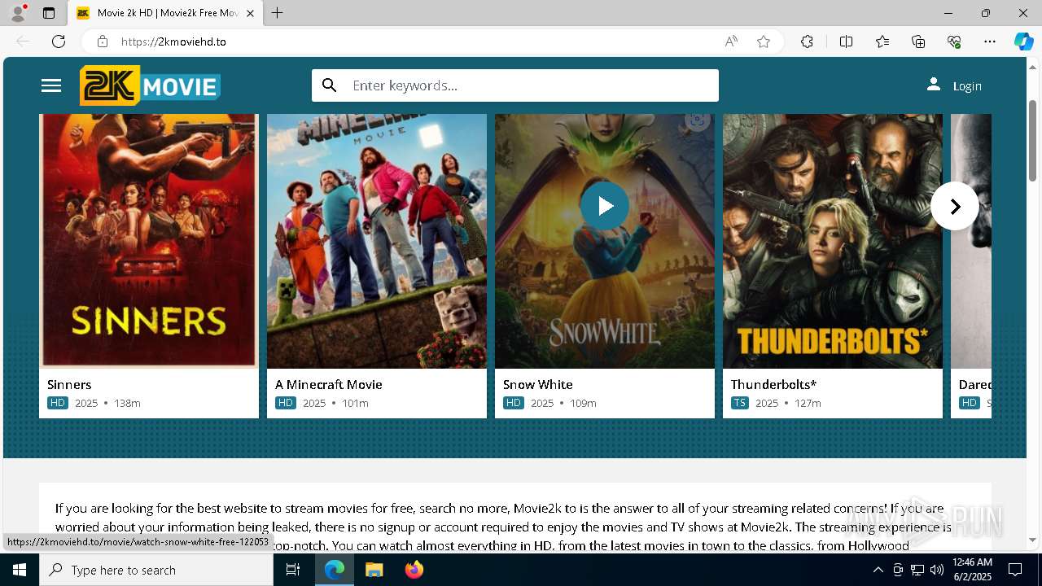Click the TS badge under Thunderbolts*
Viewport: 1042px width, 586px height.
coord(740,403)
